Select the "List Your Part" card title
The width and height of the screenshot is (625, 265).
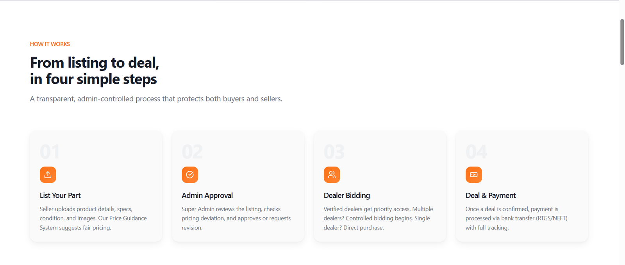pyautogui.click(x=60, y=195)
